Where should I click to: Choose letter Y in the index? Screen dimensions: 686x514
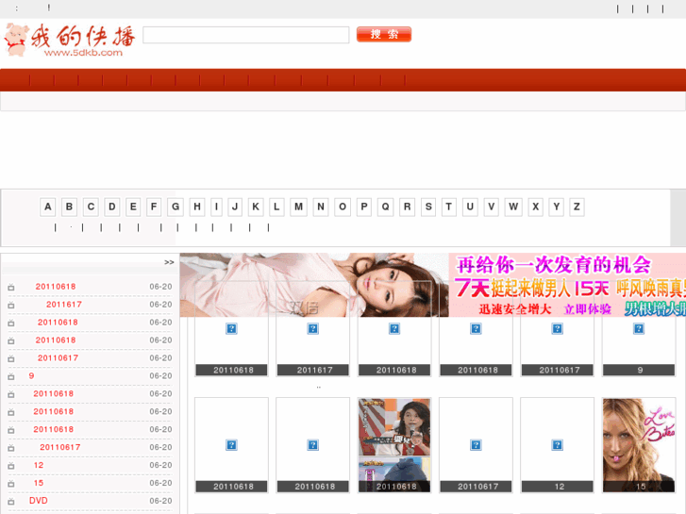pyautogui.click(x=557, y=207)
